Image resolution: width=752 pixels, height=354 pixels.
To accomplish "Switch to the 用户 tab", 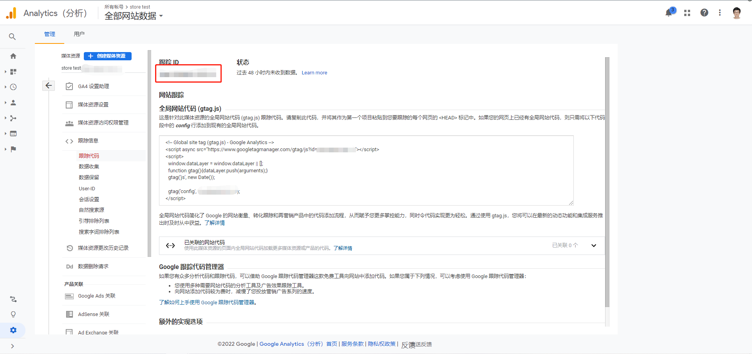I will (79, 34).
